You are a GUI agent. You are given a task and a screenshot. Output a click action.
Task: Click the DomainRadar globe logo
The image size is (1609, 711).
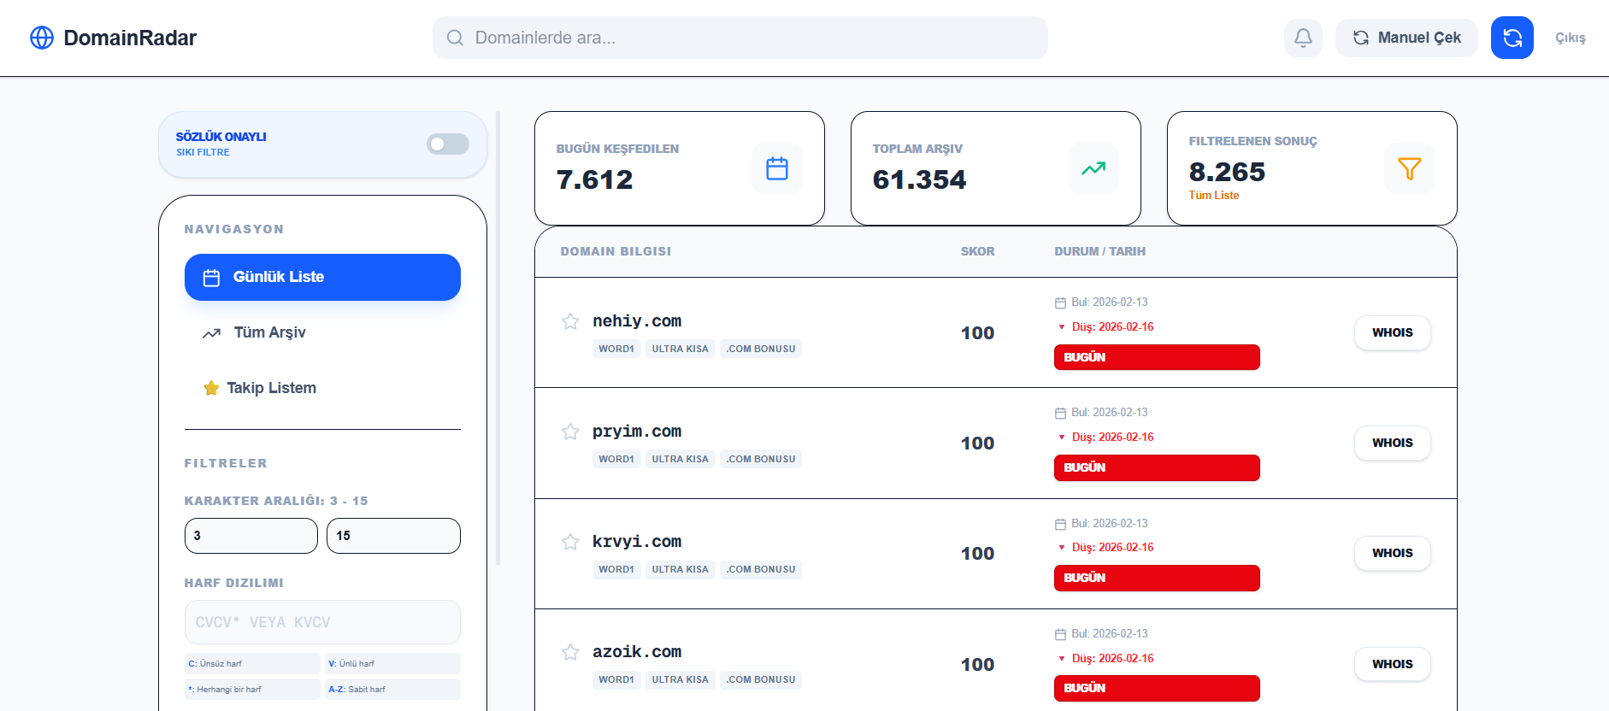(x=42, y=38)
